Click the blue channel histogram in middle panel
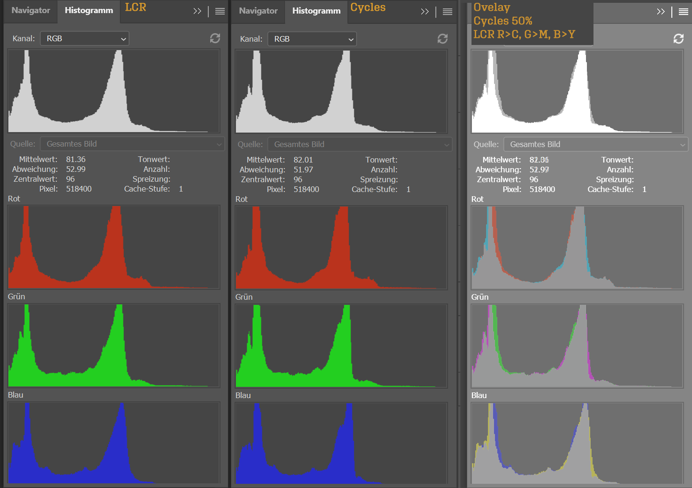The width and height of the screenshot is (692, 488). (x=341, y=443)
